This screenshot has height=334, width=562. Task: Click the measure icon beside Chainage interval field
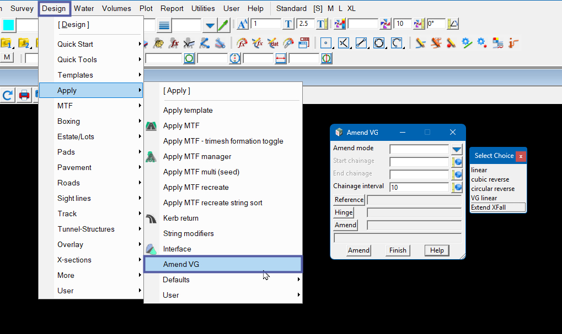(457, 187)
